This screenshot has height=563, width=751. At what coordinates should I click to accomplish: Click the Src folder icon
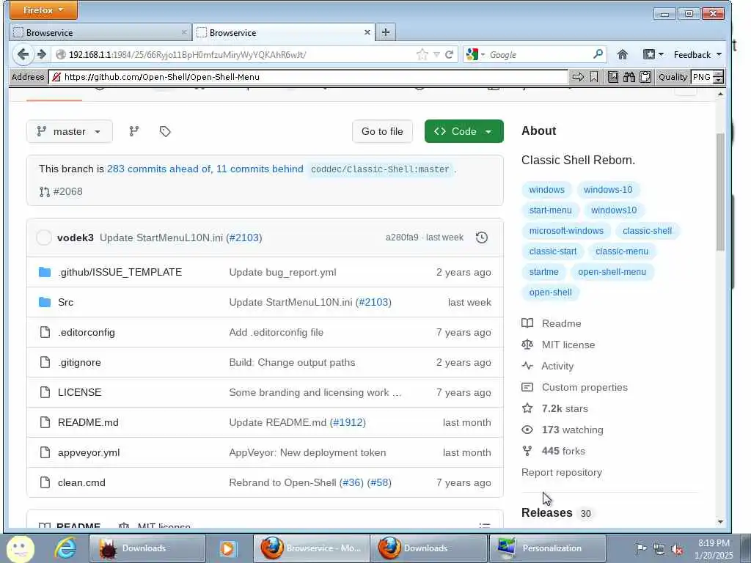pos(45,302)
